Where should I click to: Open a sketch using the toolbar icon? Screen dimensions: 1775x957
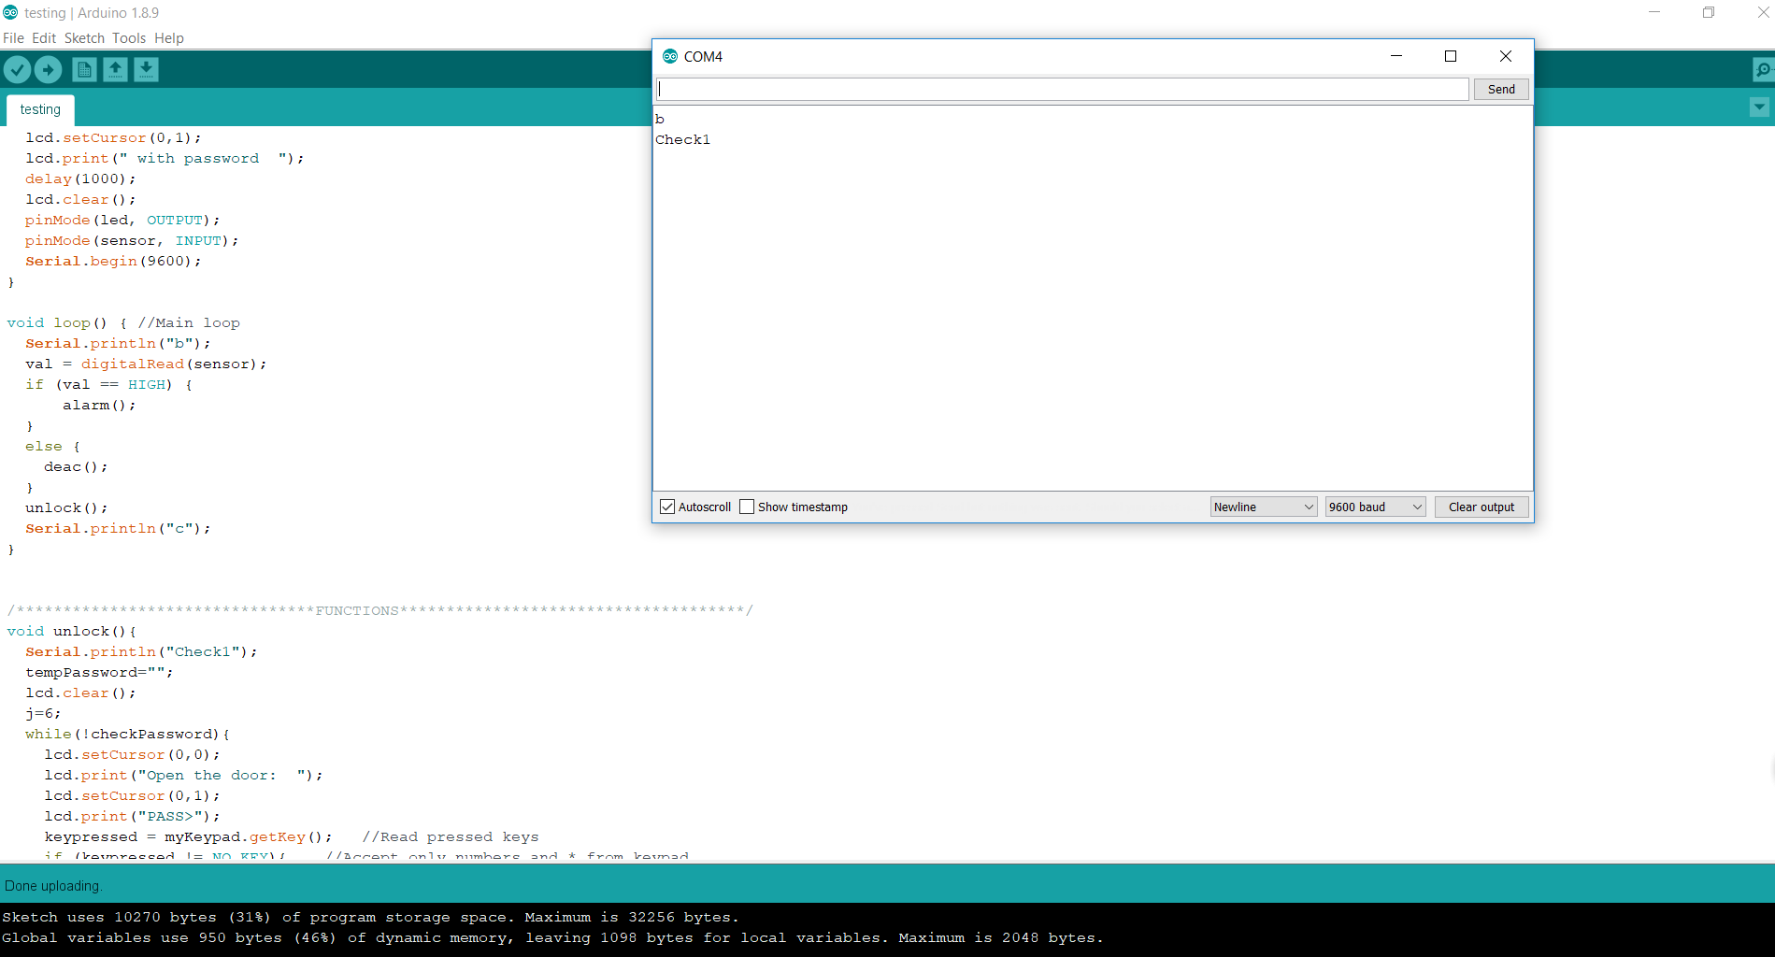tap(115, 69)
